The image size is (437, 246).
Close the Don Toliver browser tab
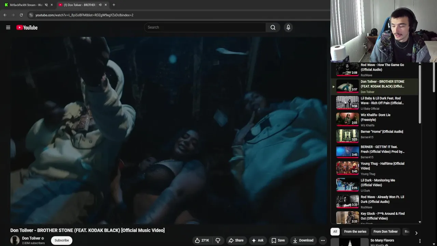105,5
